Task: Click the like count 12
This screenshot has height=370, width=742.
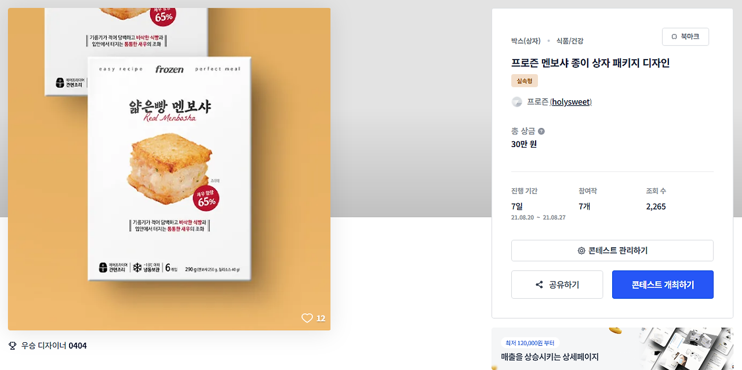Action: 321,318
